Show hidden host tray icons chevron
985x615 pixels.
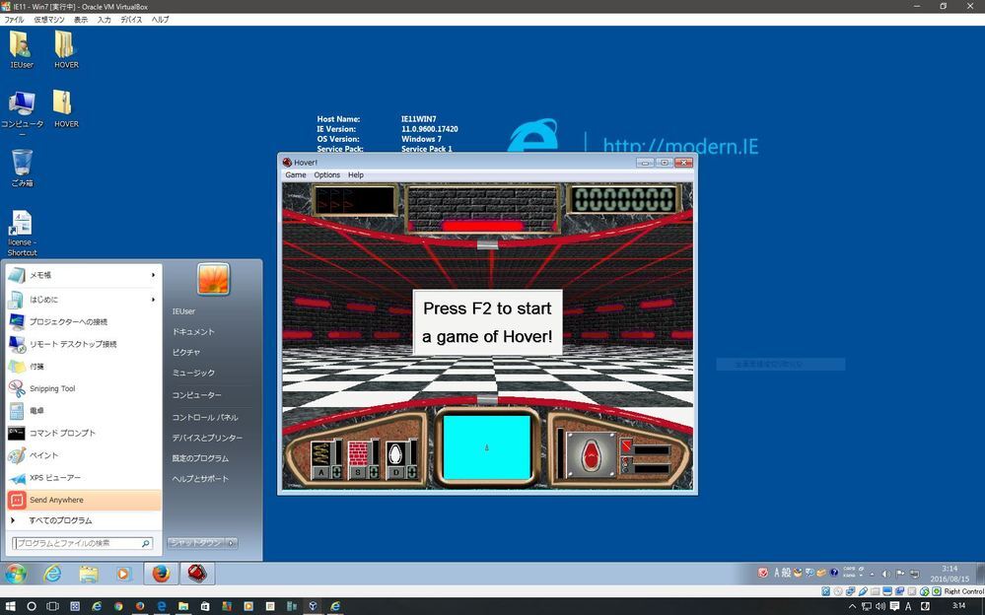click(x=853, y=607)
